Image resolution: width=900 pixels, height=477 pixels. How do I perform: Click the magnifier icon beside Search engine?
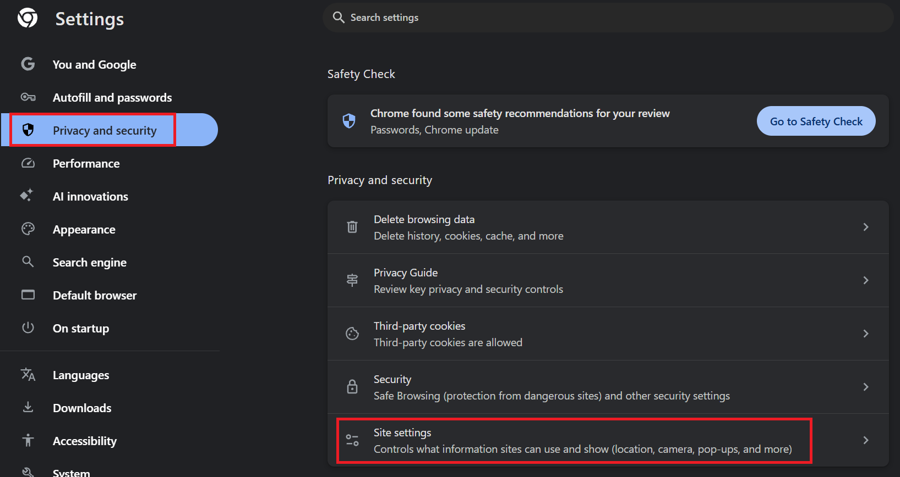click(28, 262)
